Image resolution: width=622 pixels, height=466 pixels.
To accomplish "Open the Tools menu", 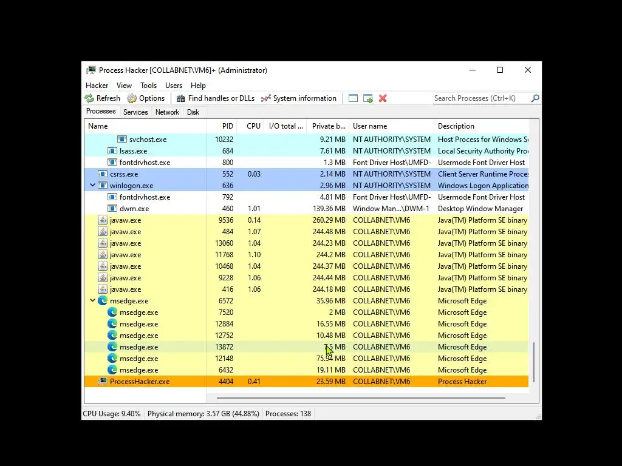I will [x=148, y=85].
